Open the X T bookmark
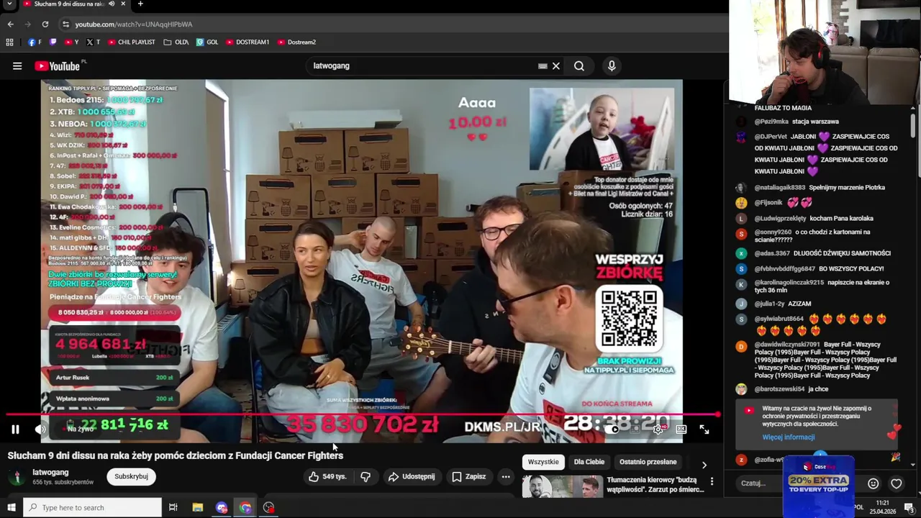 tap(93, 42)
